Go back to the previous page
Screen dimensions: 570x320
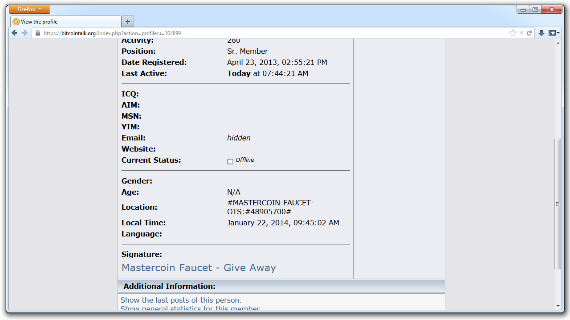(x=14, y=33)
